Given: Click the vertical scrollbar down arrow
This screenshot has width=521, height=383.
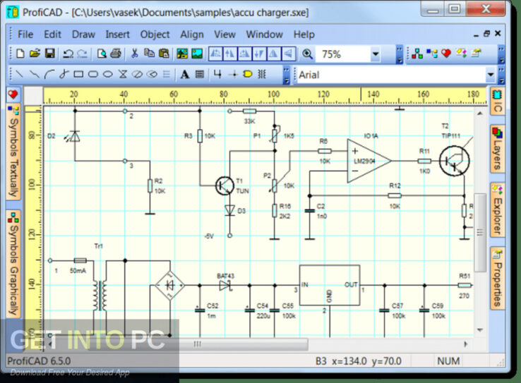Looking at the screenshot, I should tap(480, 330).
